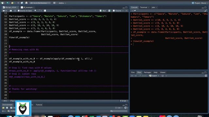209x117 pixels.
Task: Switch to the df_example tab
Action: 28,7
